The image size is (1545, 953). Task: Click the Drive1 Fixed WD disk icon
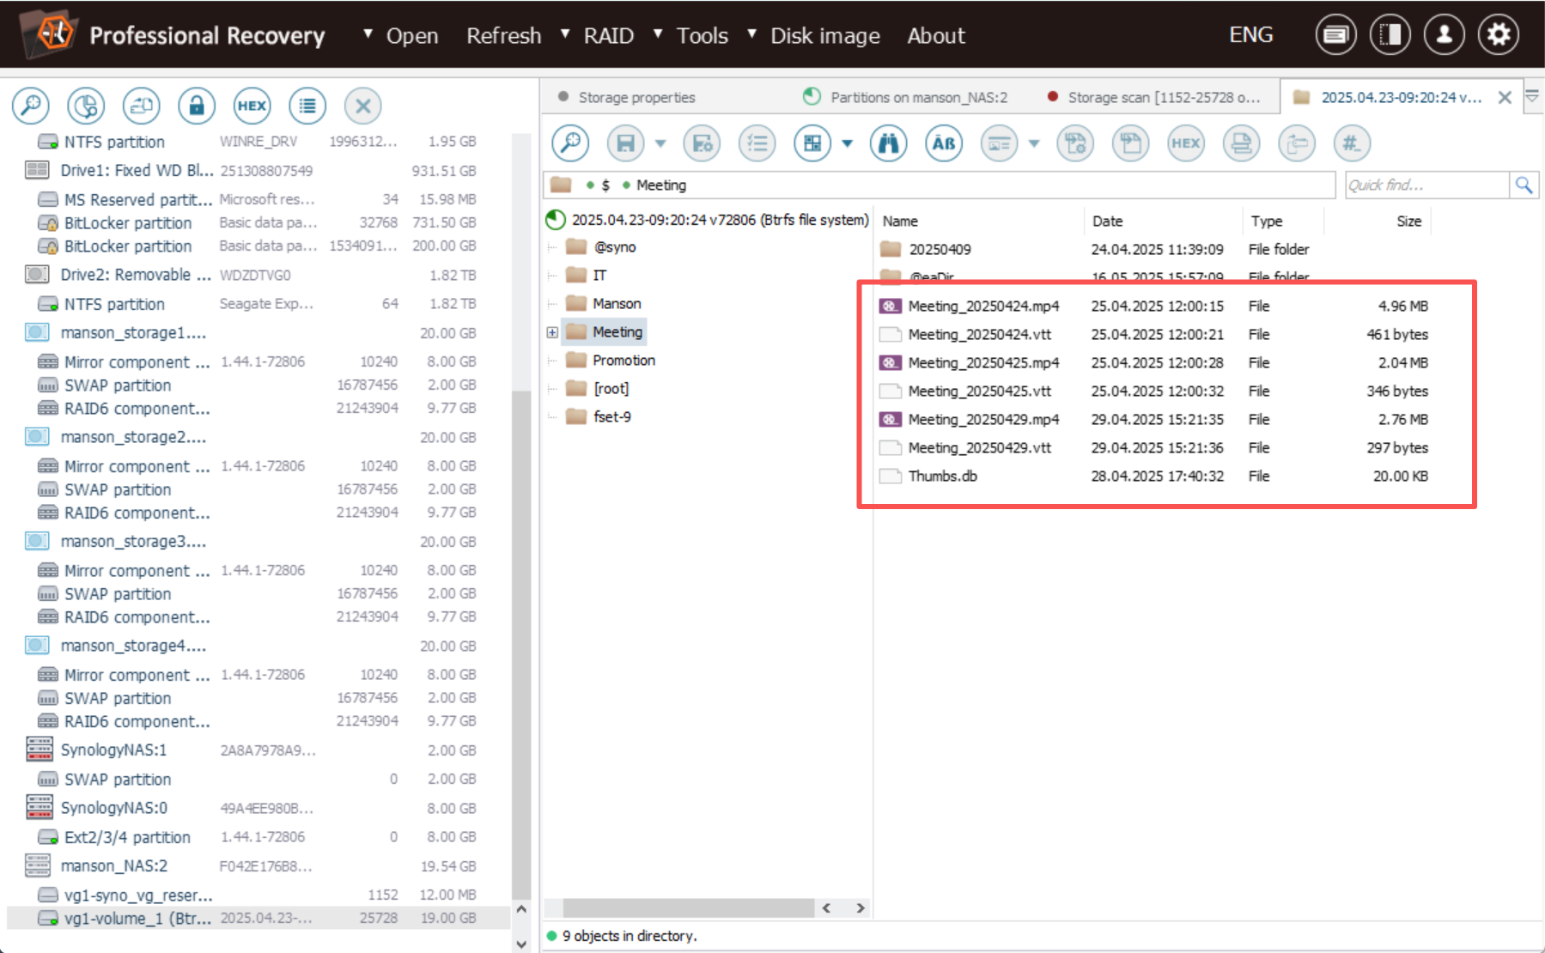[37, 170]
